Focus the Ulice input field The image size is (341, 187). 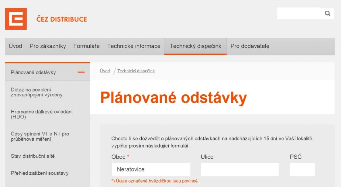(x=240, y=169)
